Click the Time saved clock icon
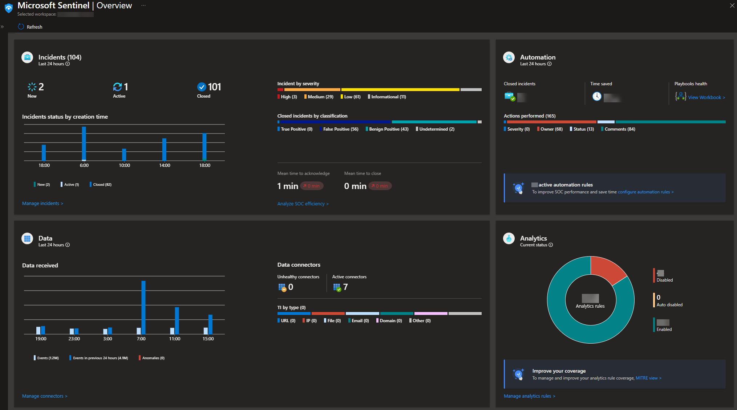This screenshot has width=737, height=410. (x=597, y=97)
